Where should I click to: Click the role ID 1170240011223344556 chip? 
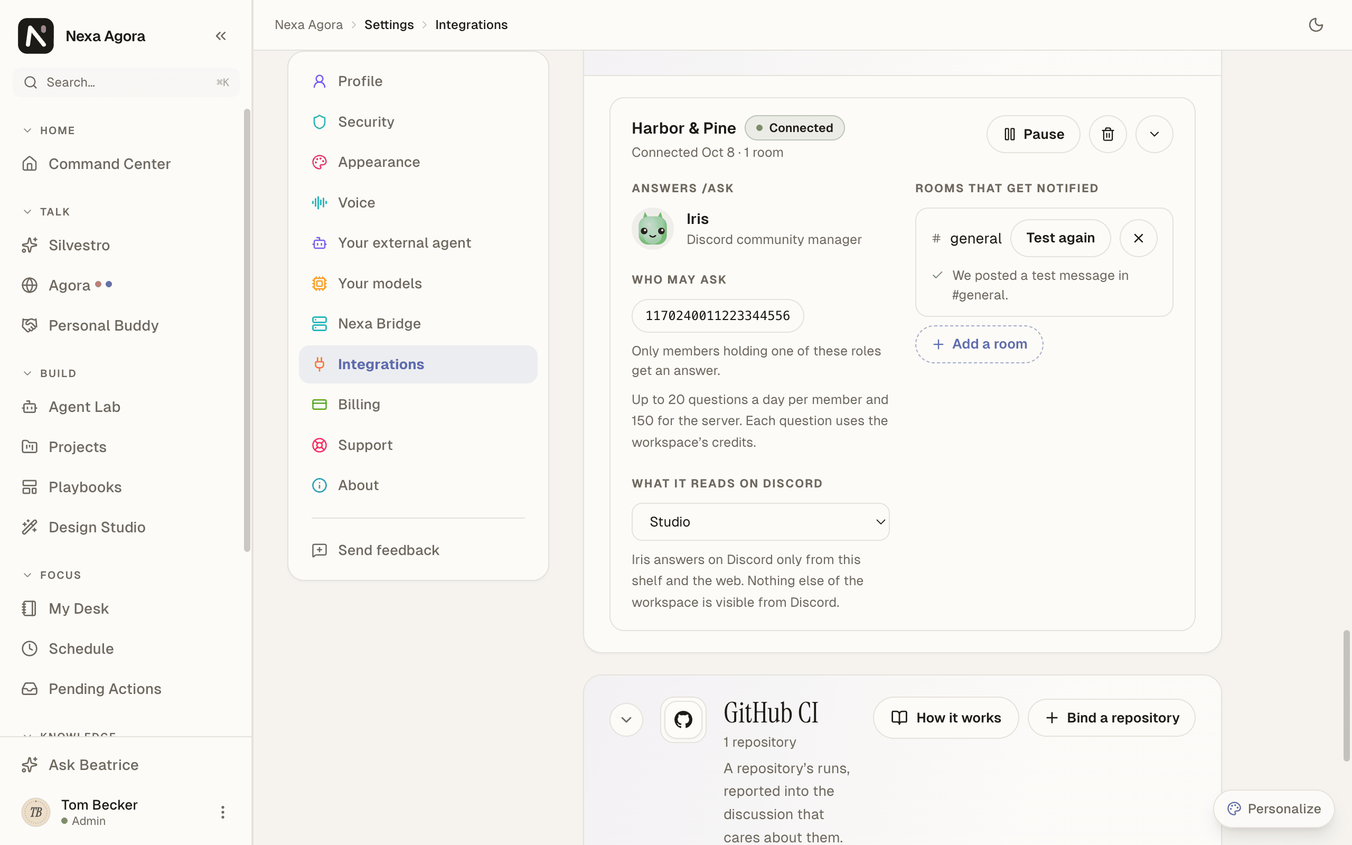717,316
